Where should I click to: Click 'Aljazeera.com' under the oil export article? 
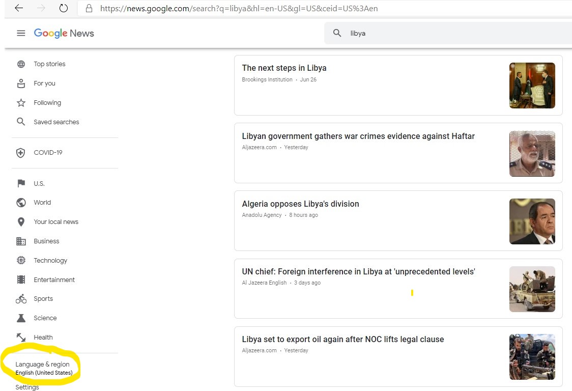pyautogui.click(x=259, y=350)
